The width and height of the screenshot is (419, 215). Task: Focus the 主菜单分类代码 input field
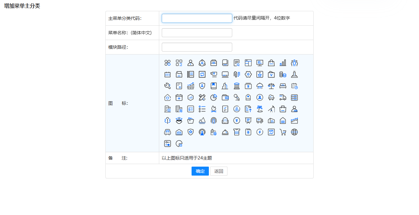click(197, 18)
